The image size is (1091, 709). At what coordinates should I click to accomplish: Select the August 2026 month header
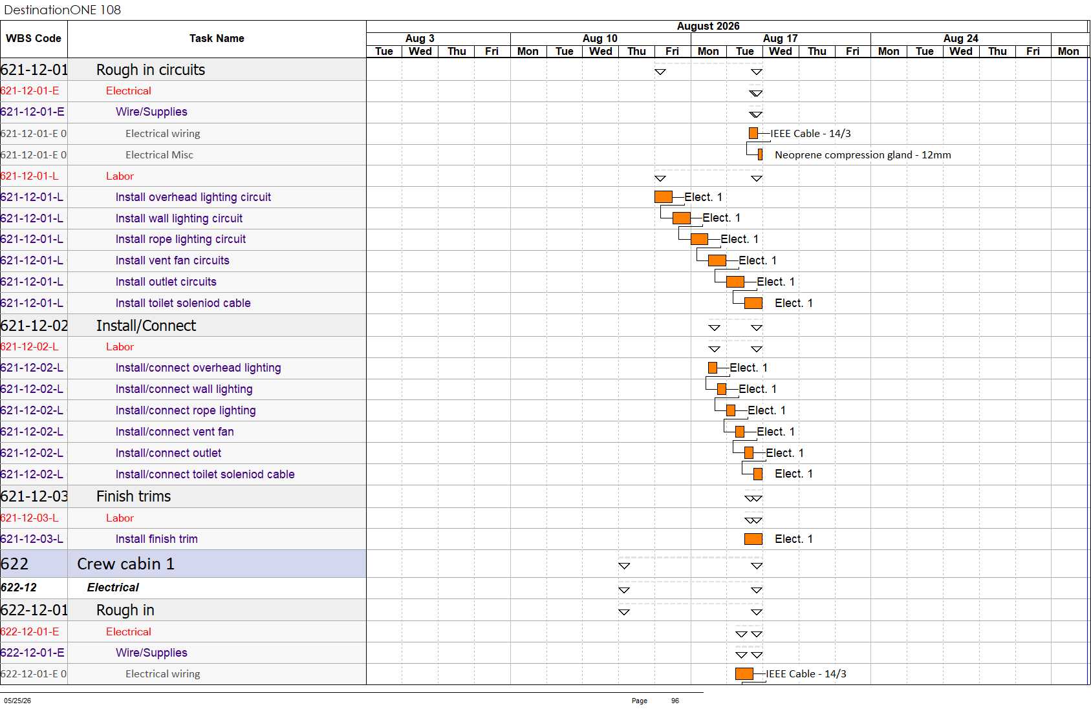(708, 26)
